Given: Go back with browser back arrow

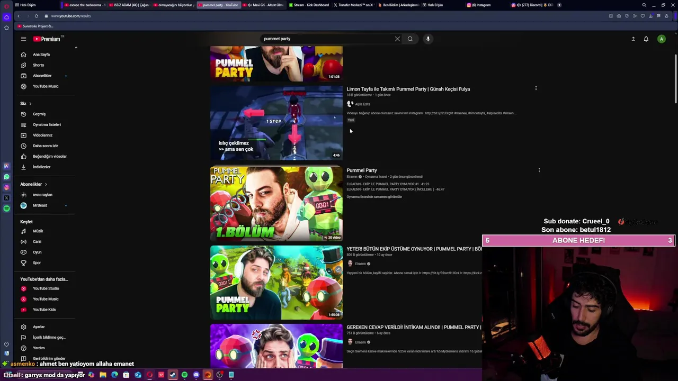Looking at the screenshot, I should click(18, 16).
